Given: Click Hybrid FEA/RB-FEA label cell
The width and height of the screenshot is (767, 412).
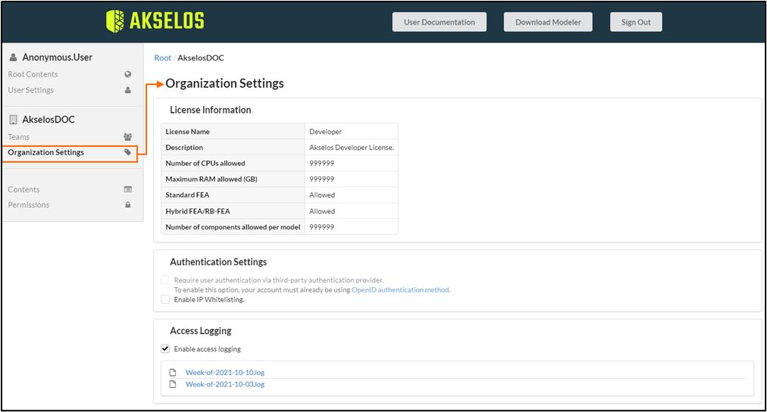Looking at the screenshot, I should point(233,211).
